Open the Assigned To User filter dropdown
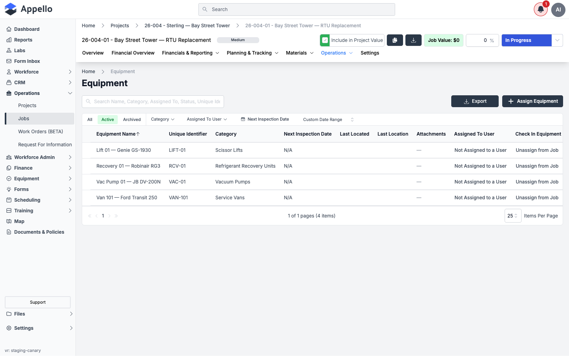569x363 pixels. click(x=207, y=119)
